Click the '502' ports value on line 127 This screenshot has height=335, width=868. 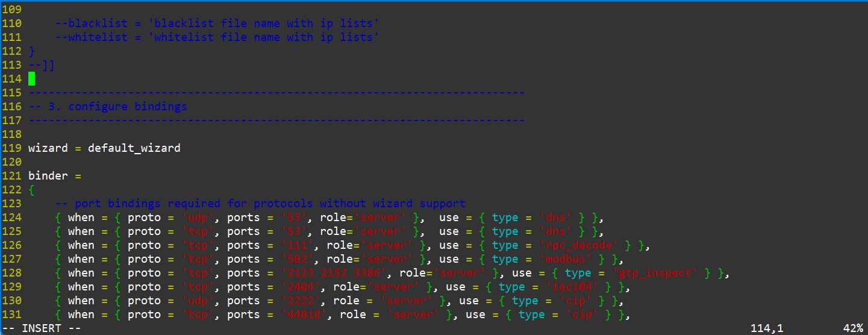pyautogui.click(x=297, y=259)
